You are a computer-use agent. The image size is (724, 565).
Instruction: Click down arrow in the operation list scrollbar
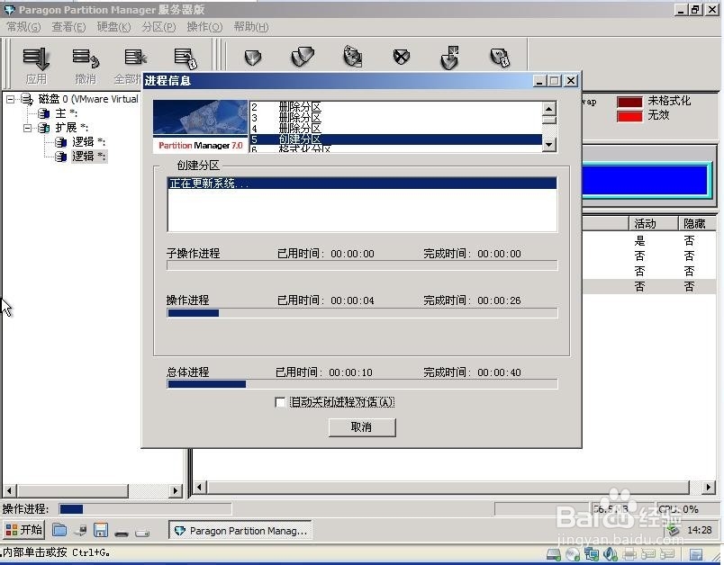[x=549, y=144]
